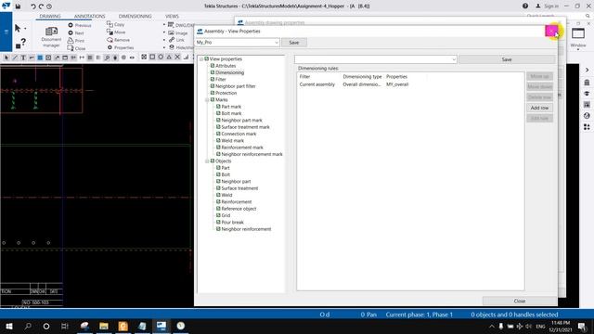Image resolution: width=594 pixels, height=334 pixels.
Task: Click the Add row button
Action: [x=539, y=108]
